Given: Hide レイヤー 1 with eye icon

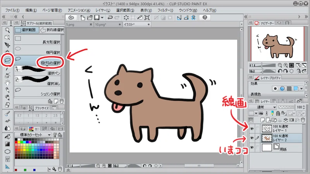Looking at the screenshot, I should point(251,129).
